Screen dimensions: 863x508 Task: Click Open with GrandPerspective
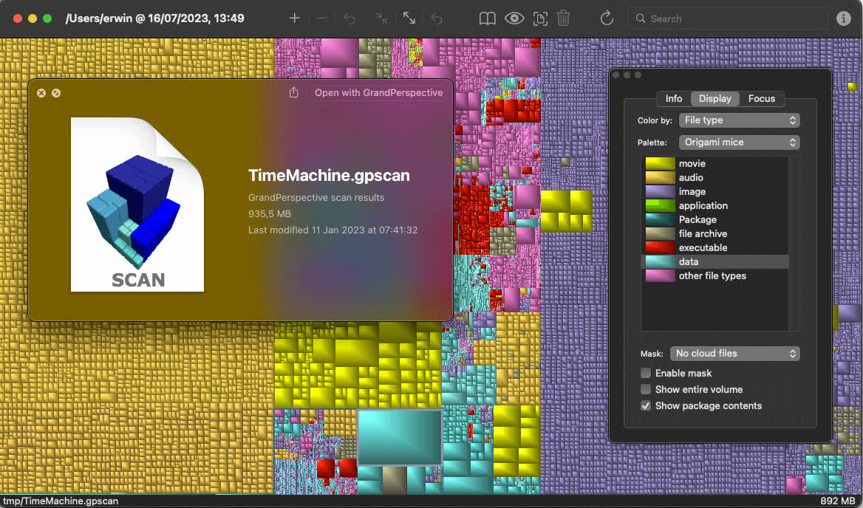coord(378,92)
